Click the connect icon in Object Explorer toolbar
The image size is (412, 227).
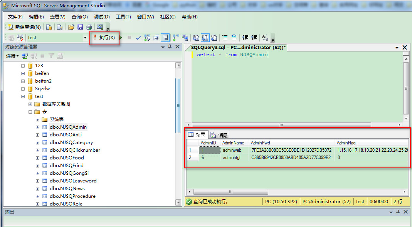pyautogui.click(x=25, y=56)
